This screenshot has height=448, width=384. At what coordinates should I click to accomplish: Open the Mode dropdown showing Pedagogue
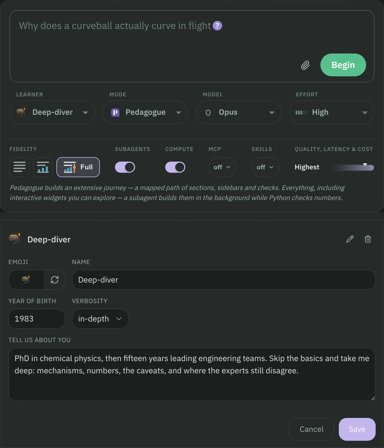tap(145, 112)
